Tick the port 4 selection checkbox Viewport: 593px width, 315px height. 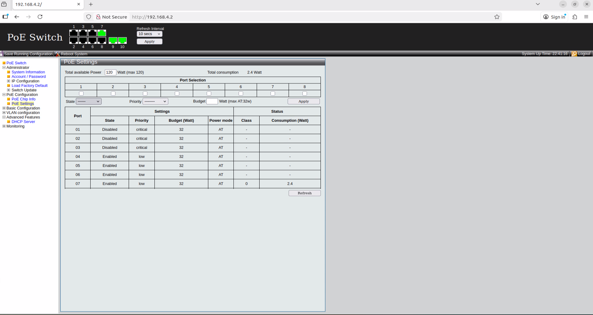click(x=177, y=94)
